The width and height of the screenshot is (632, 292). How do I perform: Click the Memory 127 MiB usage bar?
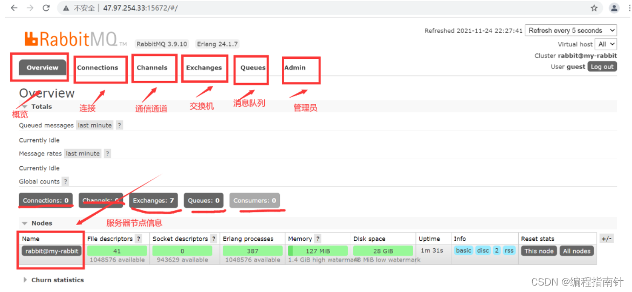coord(318,251)
